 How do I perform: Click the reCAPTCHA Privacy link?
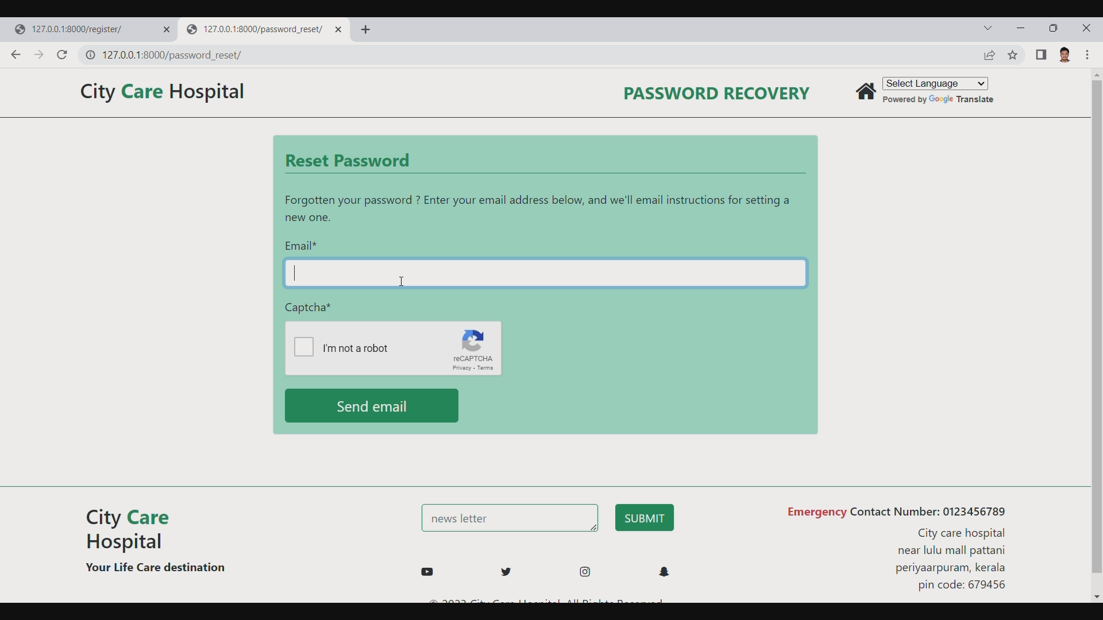[462, 369]
